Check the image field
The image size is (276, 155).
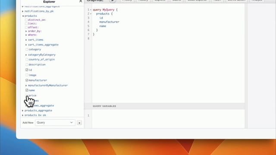(27, 75)
